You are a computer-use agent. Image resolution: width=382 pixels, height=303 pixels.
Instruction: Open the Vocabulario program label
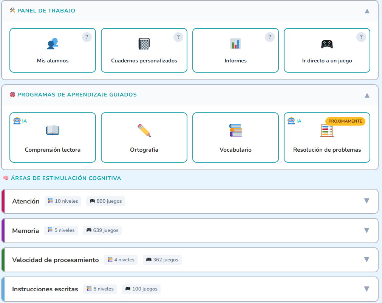tap(235, 149)
